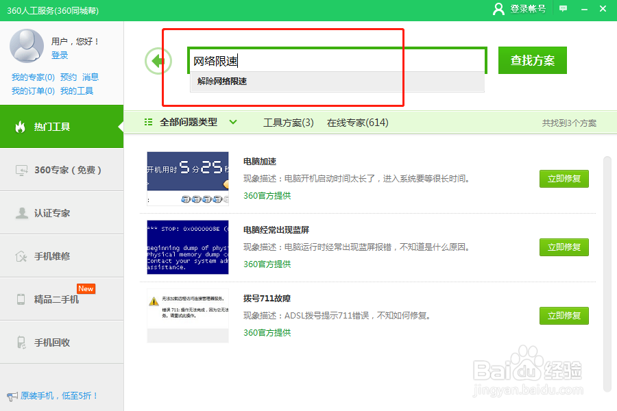
Task: Click the blue screen error thumbnail
Action: [x=188, y=247]
